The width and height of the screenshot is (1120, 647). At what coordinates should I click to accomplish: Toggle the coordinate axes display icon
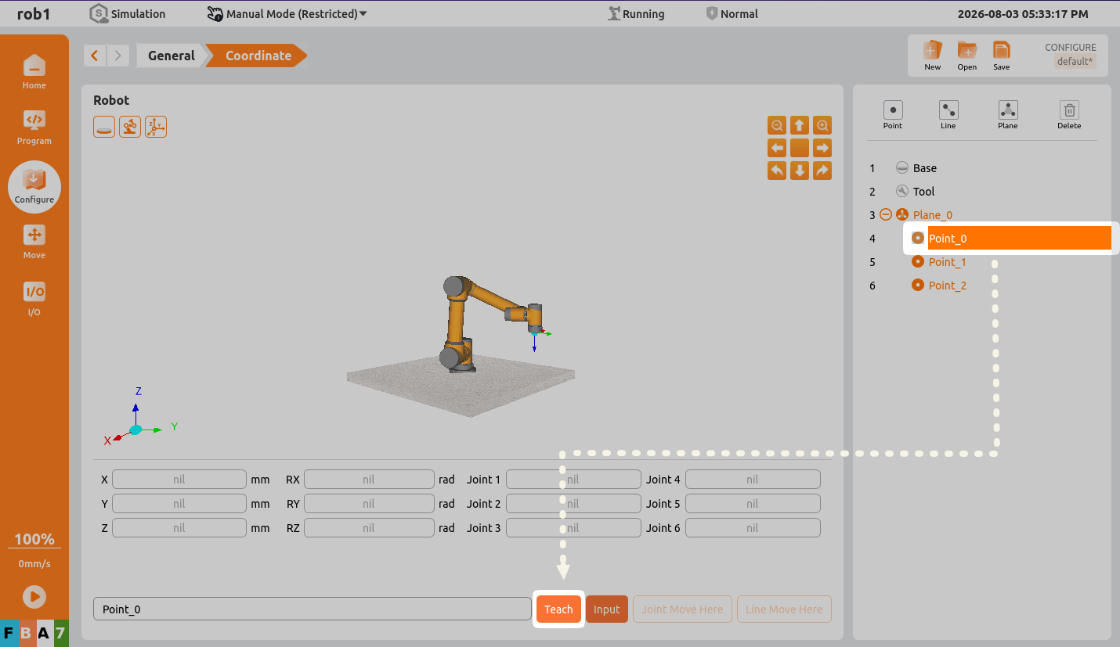[x=156, y=127]
